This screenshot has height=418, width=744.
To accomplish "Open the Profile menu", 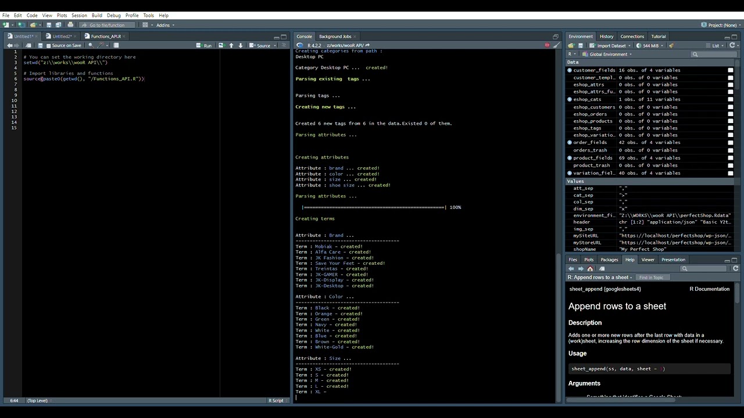I will coord(132,15).
